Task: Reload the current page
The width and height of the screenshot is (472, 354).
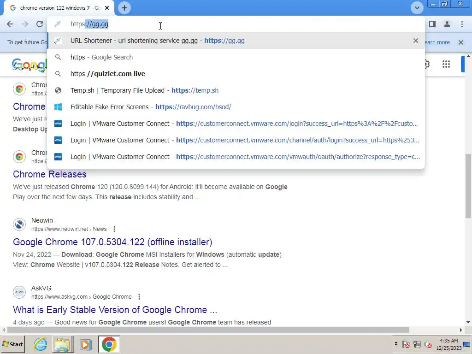Action: tap(40, 24)
